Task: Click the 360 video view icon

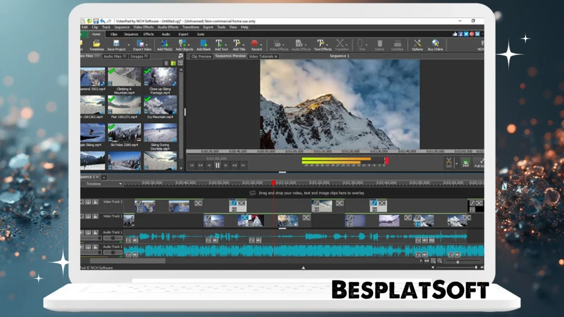Action: (465, 162)
